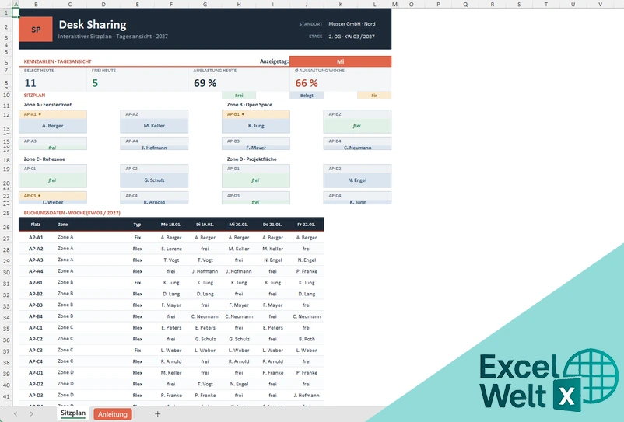Click the select-all corner of the grid
This screenshot has height=422, width=624.
point(6,4)
